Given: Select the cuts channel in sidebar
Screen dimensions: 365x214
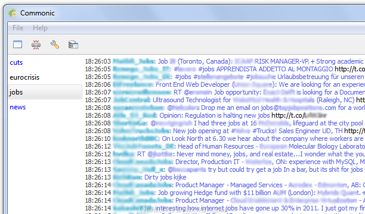Looking at the screenshot, I should (x=16, y=62).
